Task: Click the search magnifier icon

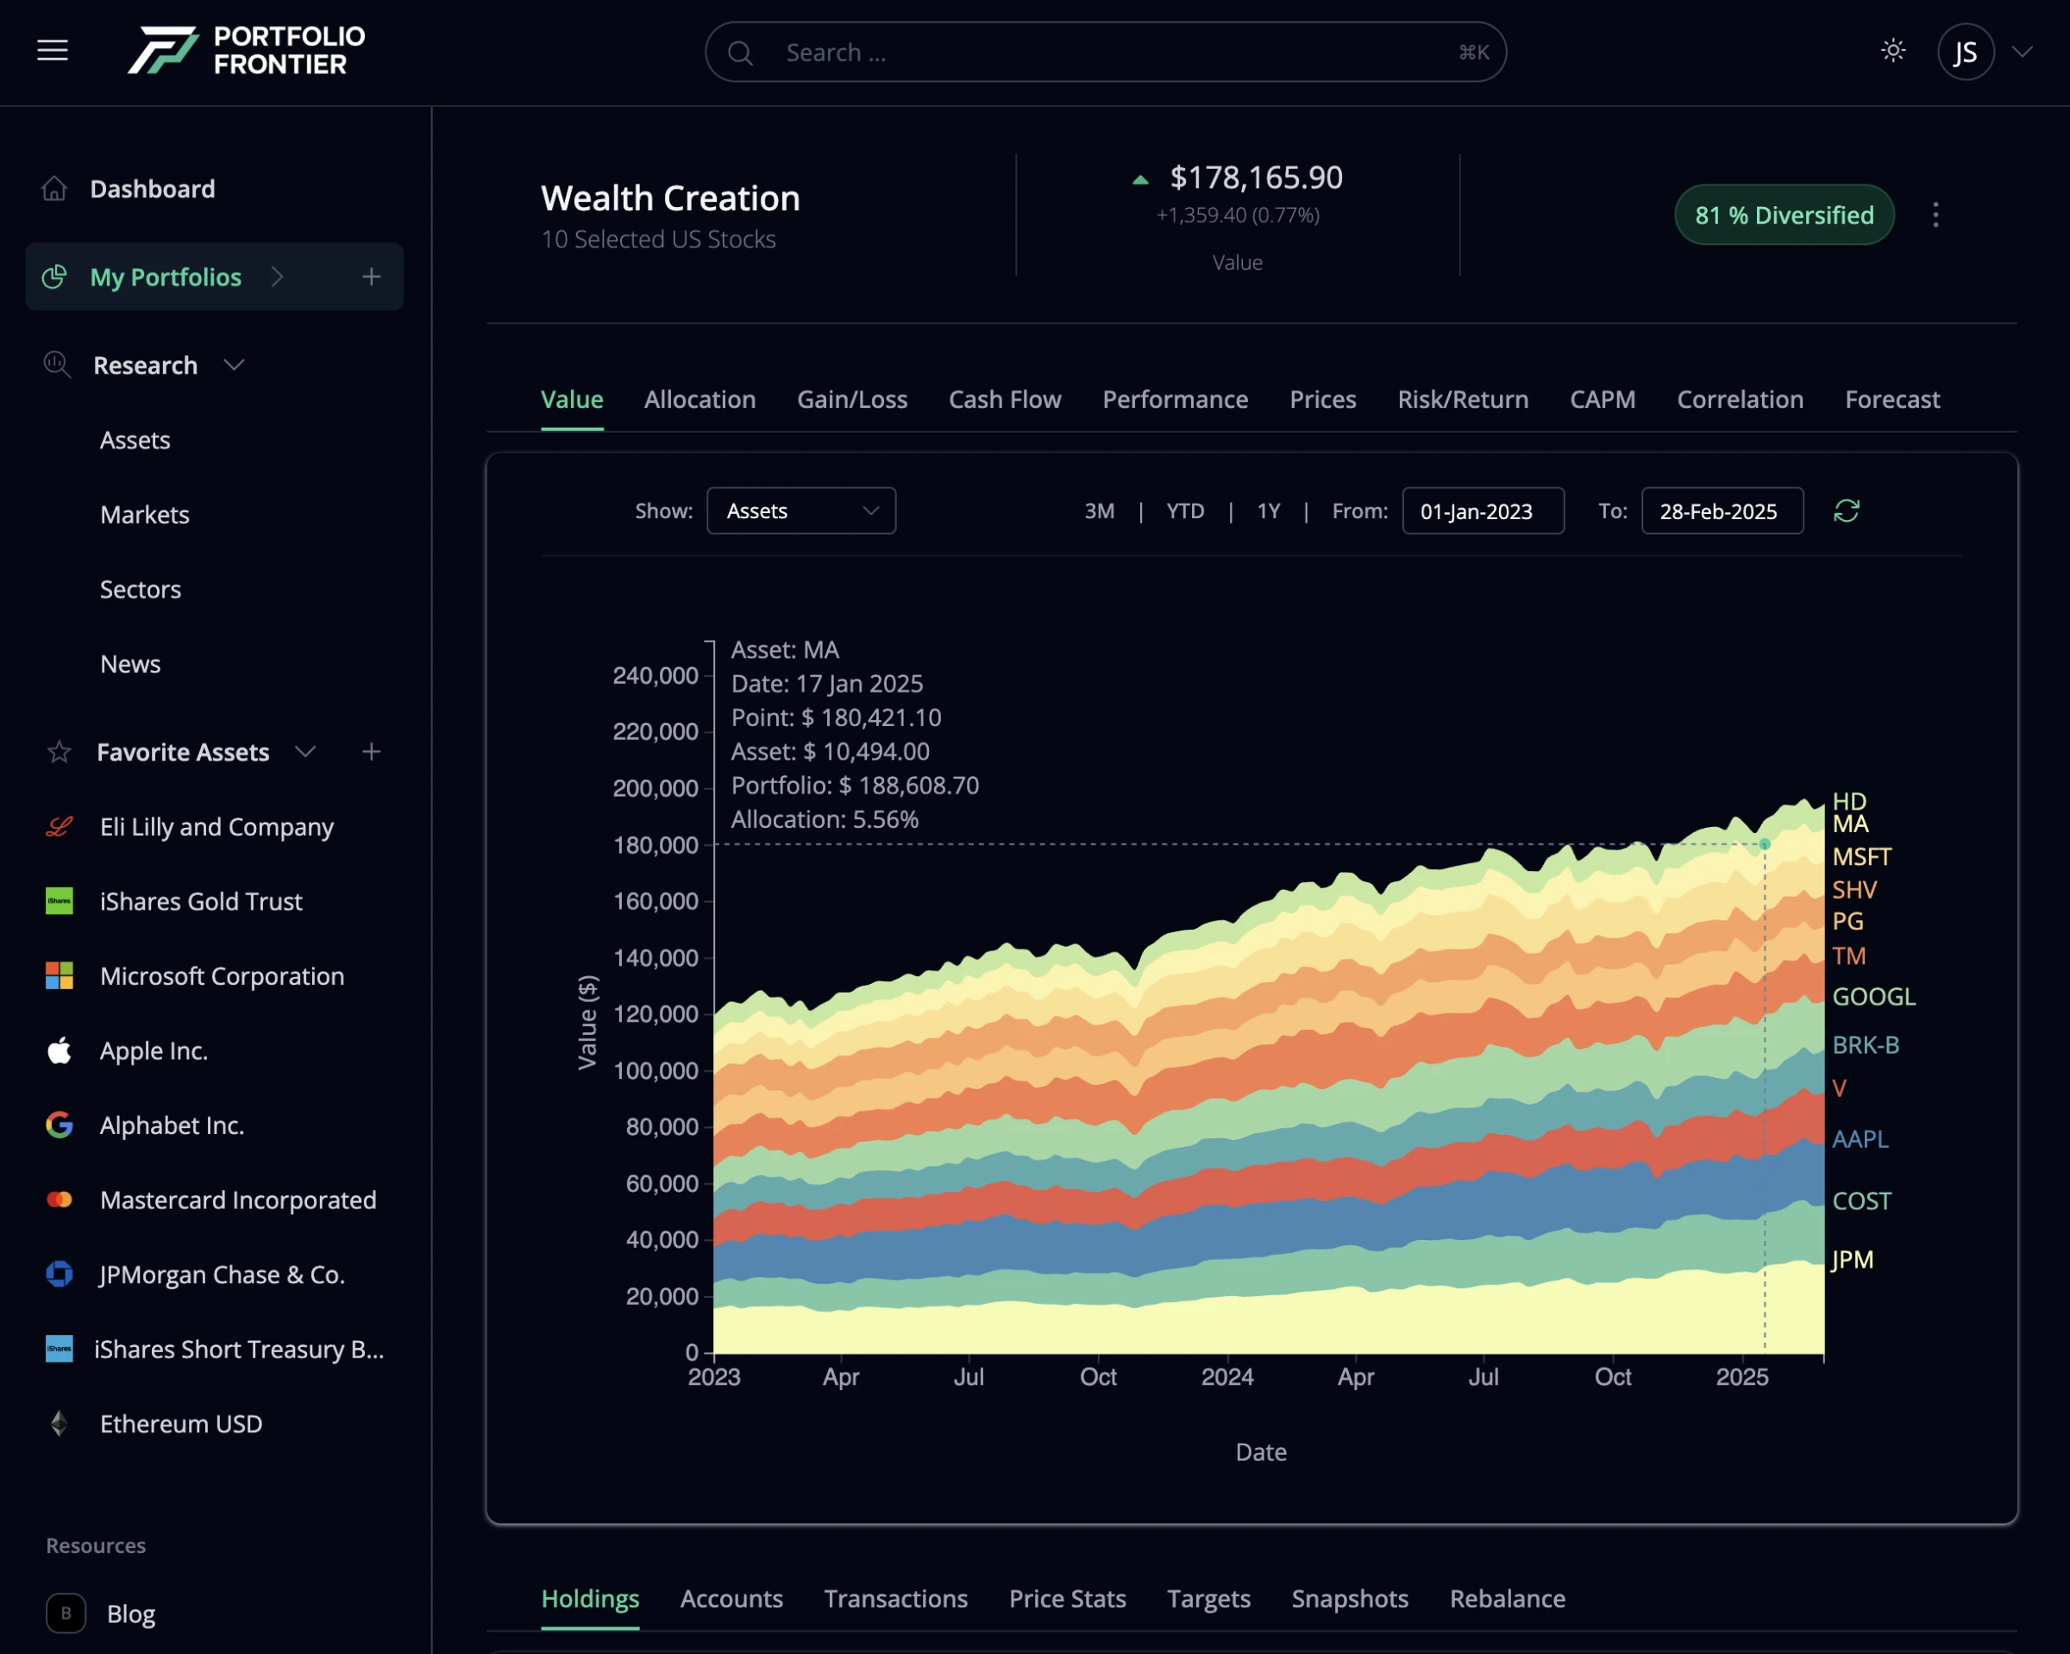Action: click(740, 53)
